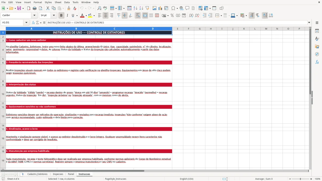Open the Font Name dropdown
Viewport: 322px width, 181px height.
[x=34, y=16]
